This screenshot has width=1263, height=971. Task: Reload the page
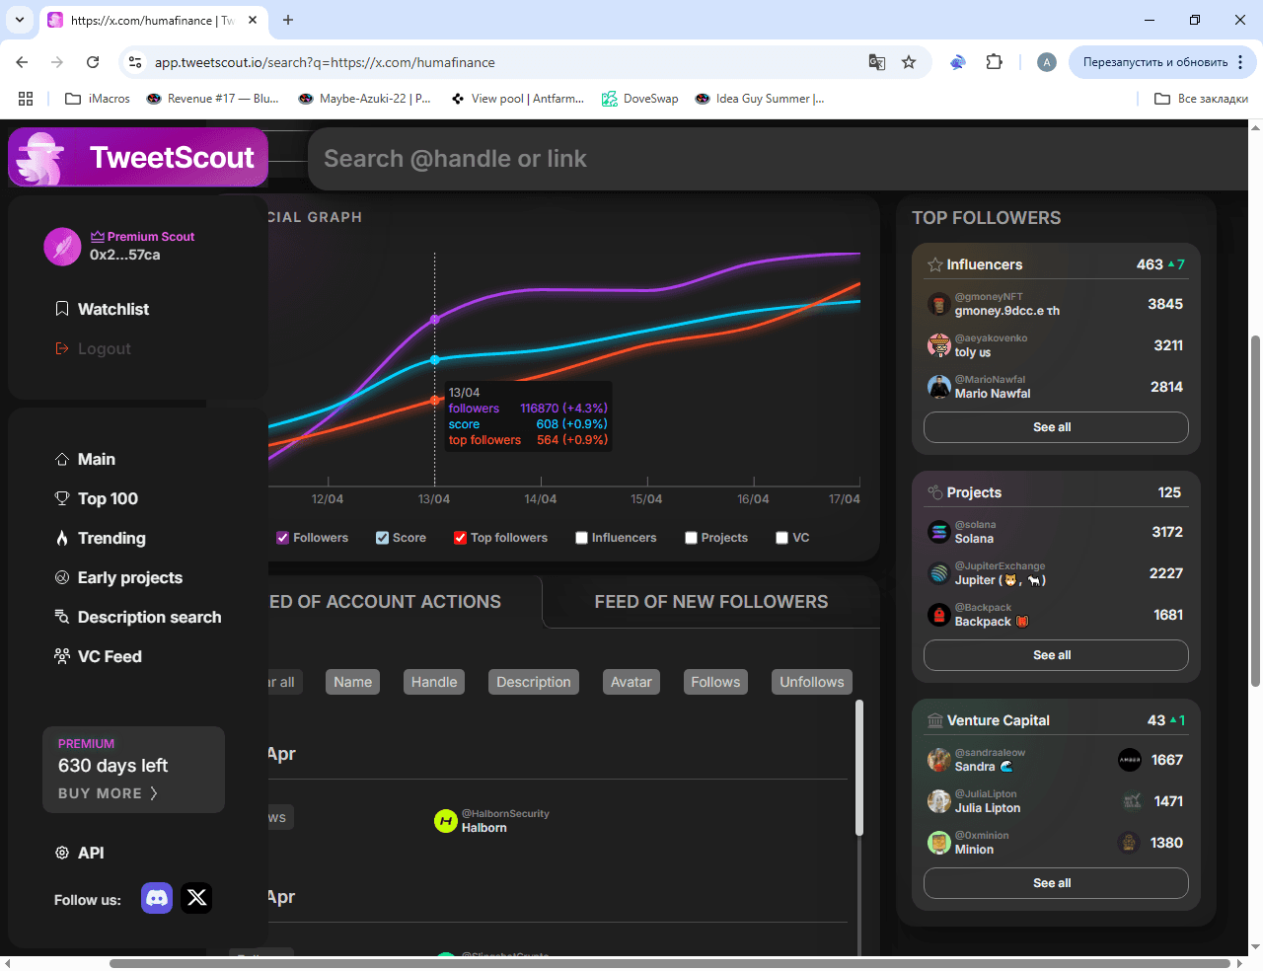pos(93,62)
